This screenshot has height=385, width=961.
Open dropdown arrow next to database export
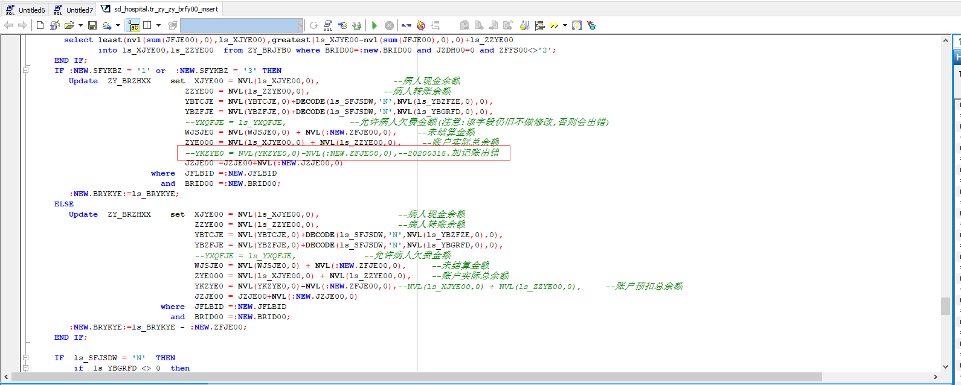click(118, 25)
